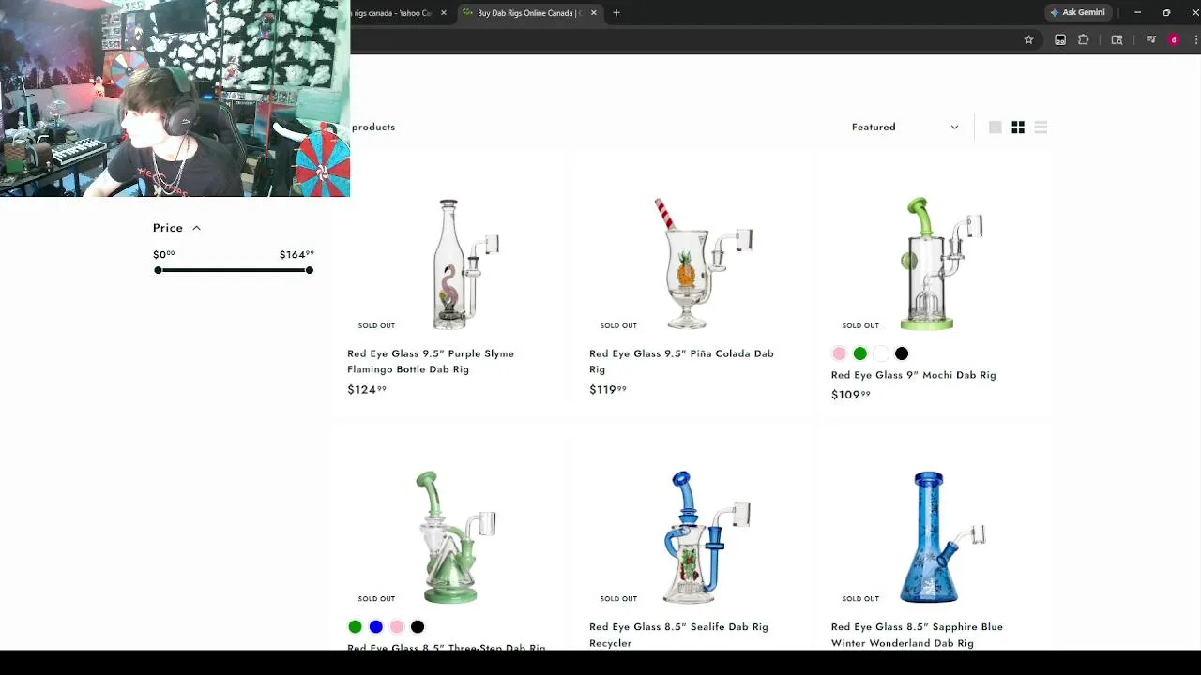Click the products count text
This screenshot has width=1201, height=675.
pyautogui.click(x=373, y=127)
